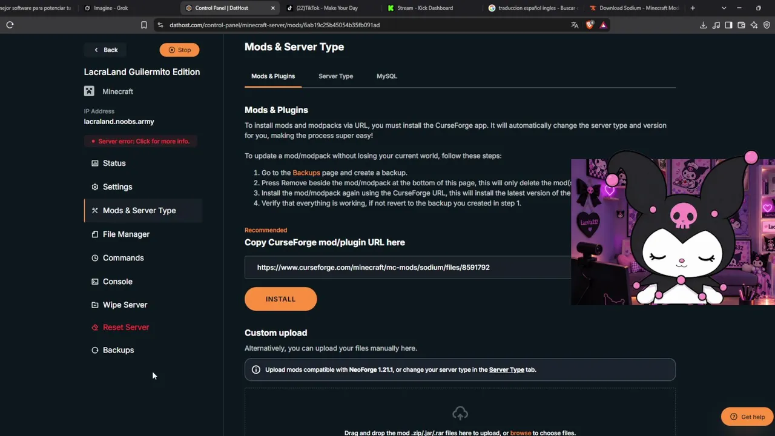The height and width of the screenshot is (436, 775).
Task: Close the Control Panel DatHost tab
Action: tap(272, 8)
